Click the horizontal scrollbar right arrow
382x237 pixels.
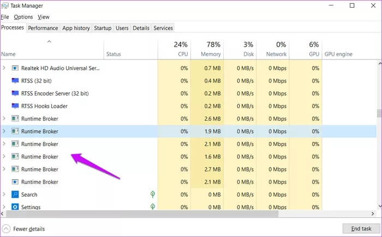point(373,214)
